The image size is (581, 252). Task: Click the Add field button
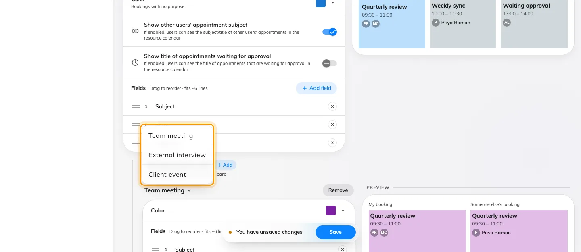click(x=316, y=88)
